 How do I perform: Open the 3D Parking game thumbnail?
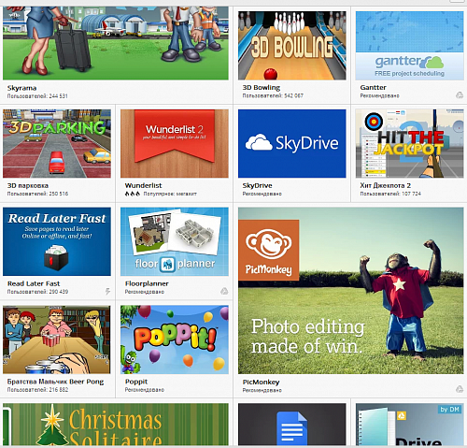[57, 143]
